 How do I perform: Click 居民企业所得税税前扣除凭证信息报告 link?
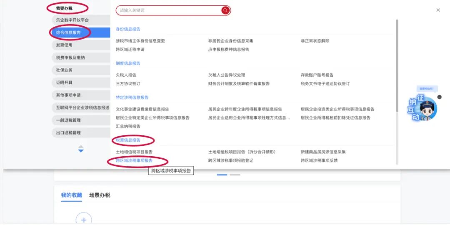click(335, 117)
